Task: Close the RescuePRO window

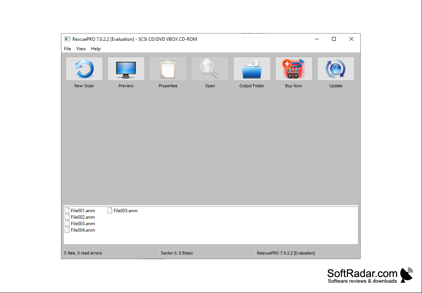Action: (x=351, y=39)
